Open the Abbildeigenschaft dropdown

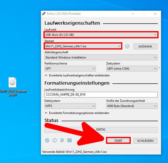pyautogui.click(x=101, y=57)
